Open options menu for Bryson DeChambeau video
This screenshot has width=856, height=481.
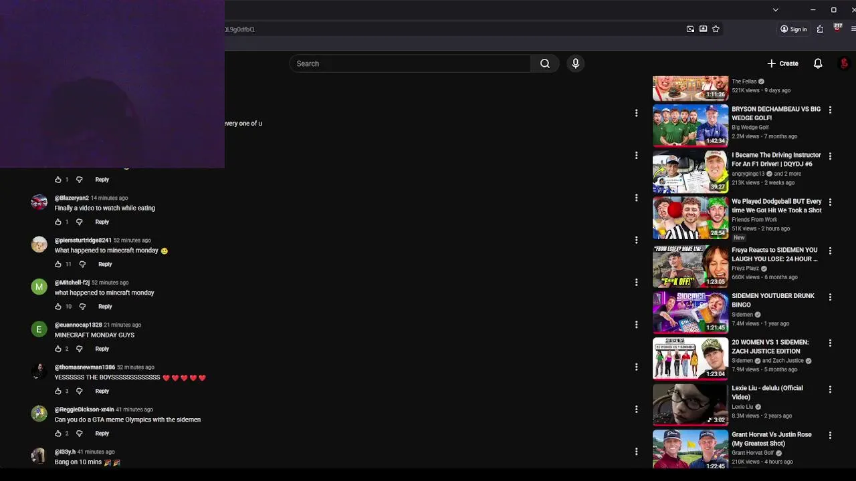click(830, 110)
